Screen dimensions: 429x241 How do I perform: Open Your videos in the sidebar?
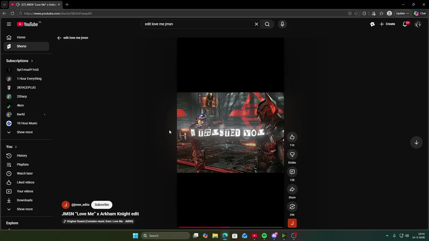point(26,191)
